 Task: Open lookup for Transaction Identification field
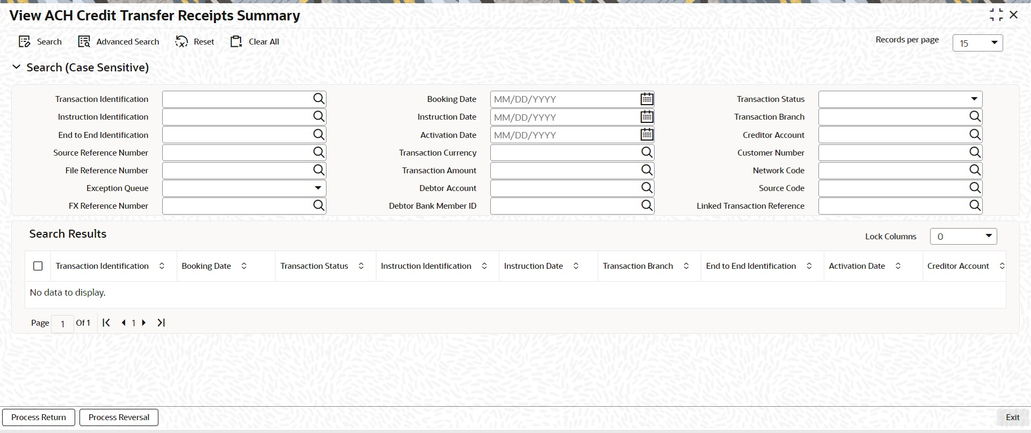tap(319, 99)
